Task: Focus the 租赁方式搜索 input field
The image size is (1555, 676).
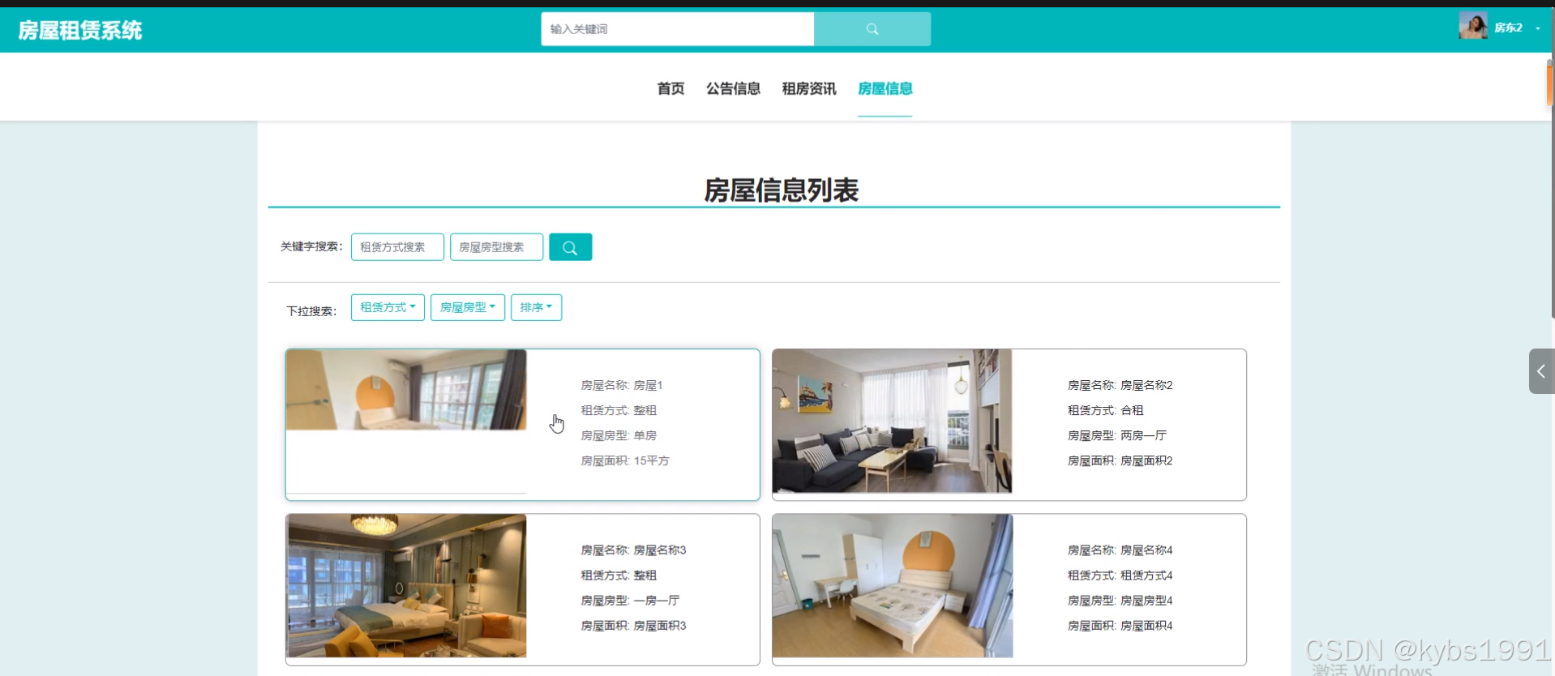Action: tap(397, 247)
